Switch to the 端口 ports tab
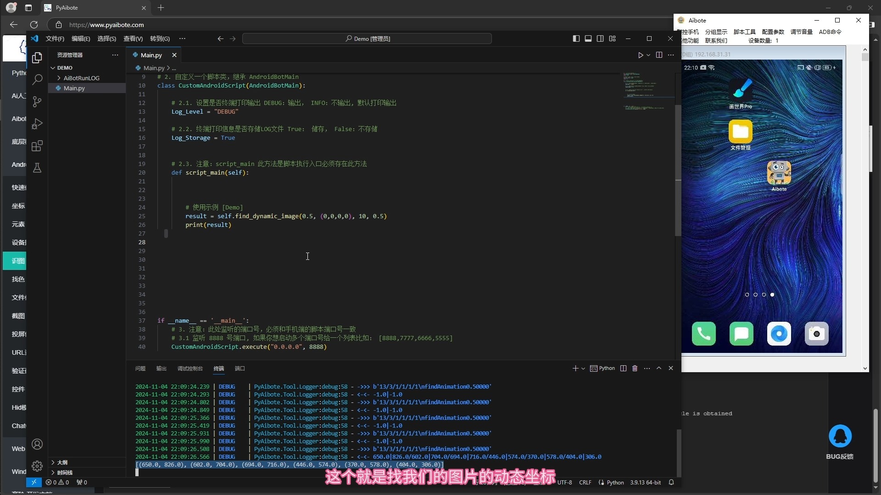Image resolution: width=881 pixels, height=495 pixels. point(240,368)
